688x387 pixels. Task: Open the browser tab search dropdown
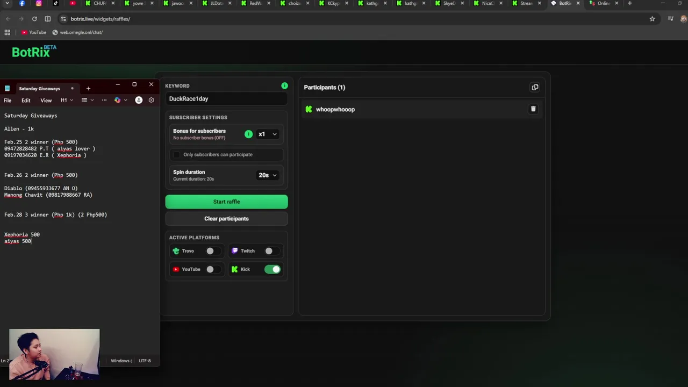coord(7,3)
